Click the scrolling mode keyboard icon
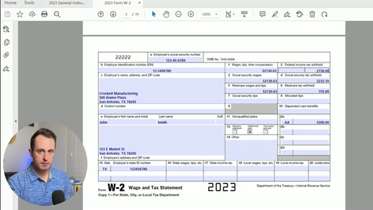Viewport: 373px width, 210px height. [x=244, y=14]
